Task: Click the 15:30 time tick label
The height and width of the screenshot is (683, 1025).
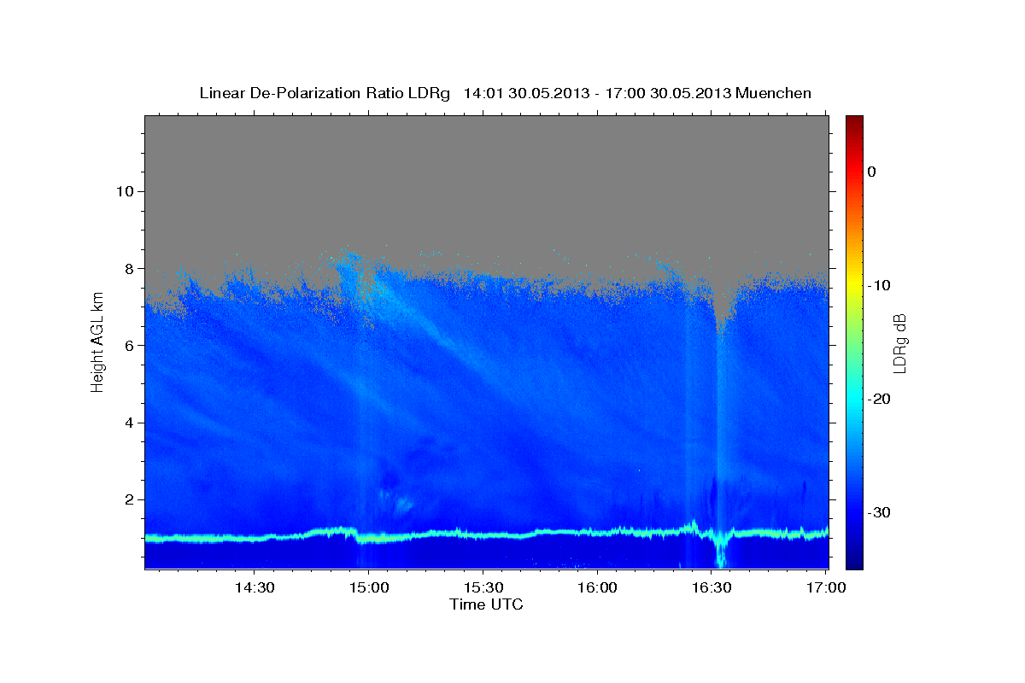Action: (483, 587)
